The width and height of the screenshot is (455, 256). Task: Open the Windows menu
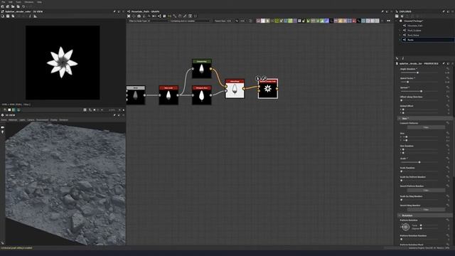click(x=28, y=2)
